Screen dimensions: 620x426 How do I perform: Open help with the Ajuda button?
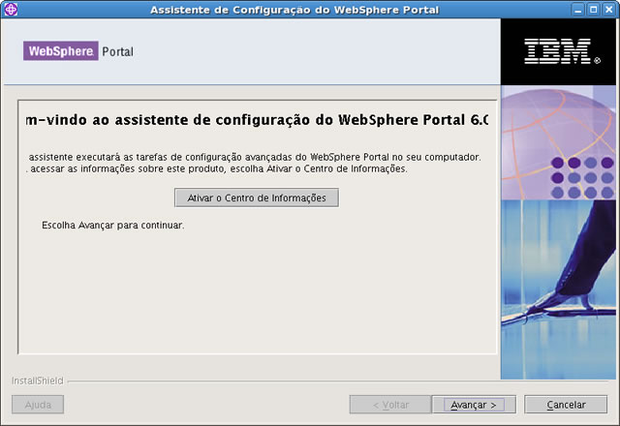click(38, 405)
